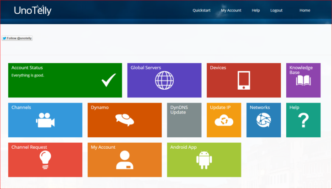The width and height of the screenshot is (332, 189).
Task: Open the Dynamo flying saucer icon
Action: [124, 120]
